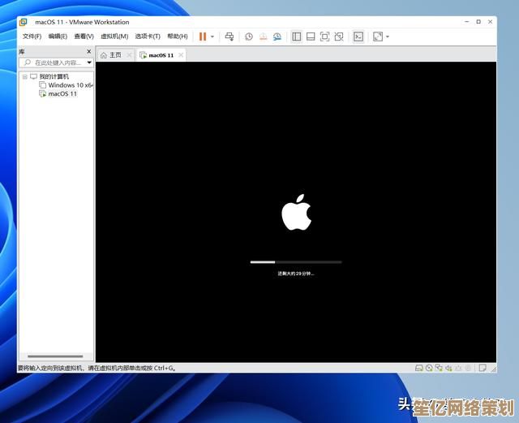Click the macOS installation progress bar

coord(296,262)
